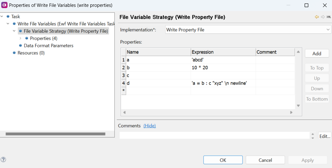332x168 pixels.
Task: Collapse the root Task node
Action: (x=2, y=16)
